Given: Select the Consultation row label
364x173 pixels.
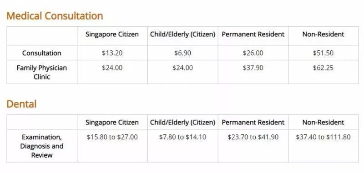Looking at the screenshot, I should 42,53.
